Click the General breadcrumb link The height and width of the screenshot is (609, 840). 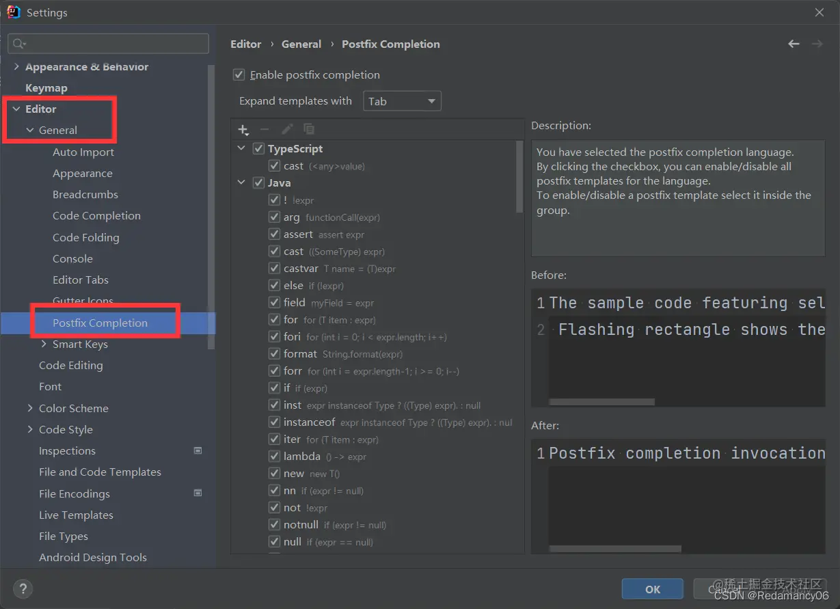301,44
